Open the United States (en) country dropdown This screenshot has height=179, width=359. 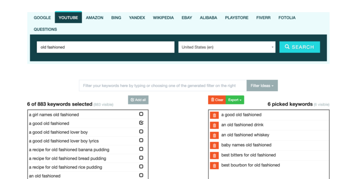227,47
